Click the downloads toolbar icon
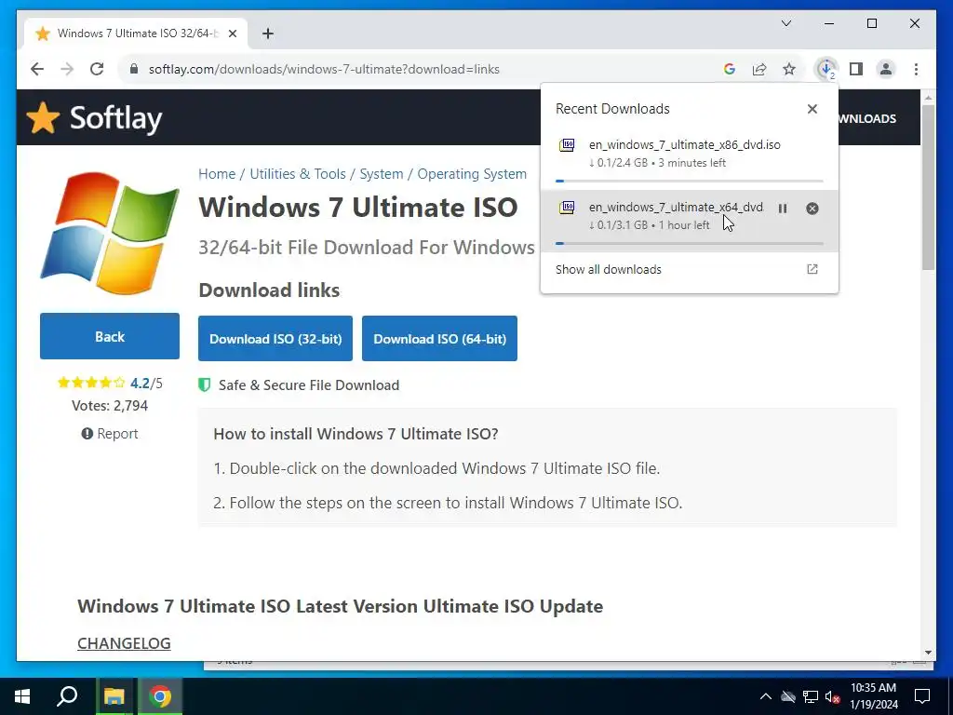 [826, 69]
